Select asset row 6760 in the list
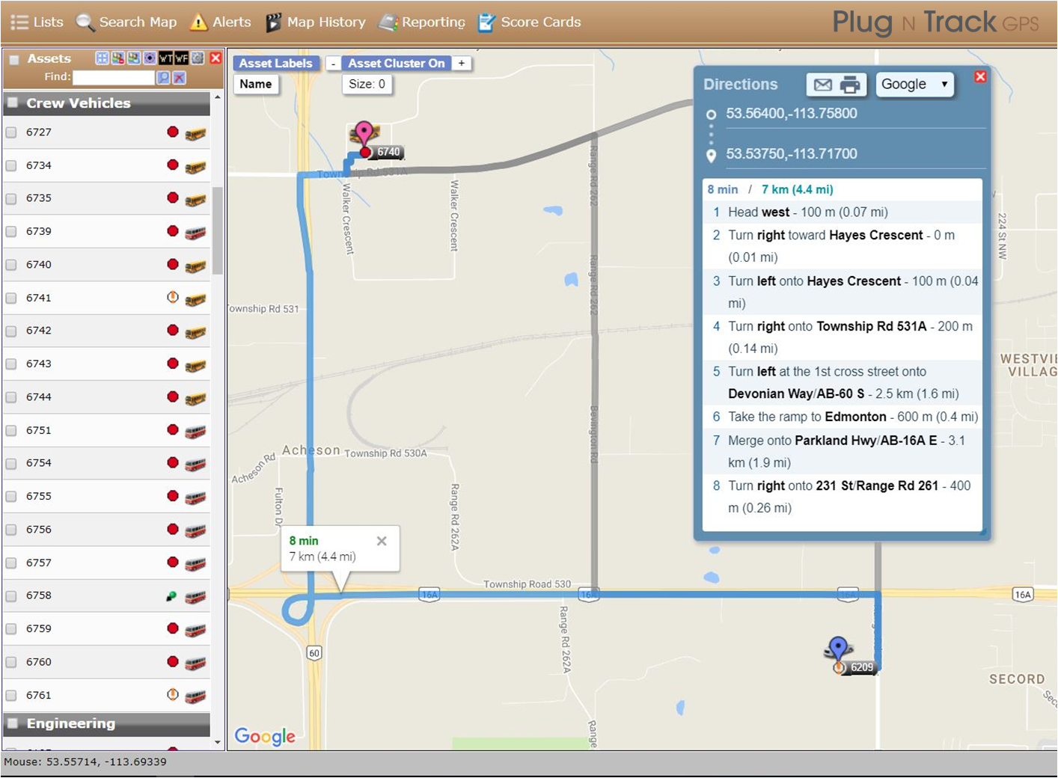This screenshot has width=1058, height=778. coord(106,662)
